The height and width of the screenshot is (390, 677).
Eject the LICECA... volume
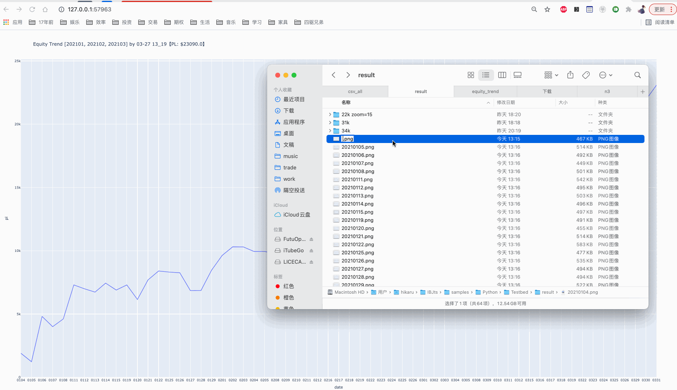tap(311, 262)
